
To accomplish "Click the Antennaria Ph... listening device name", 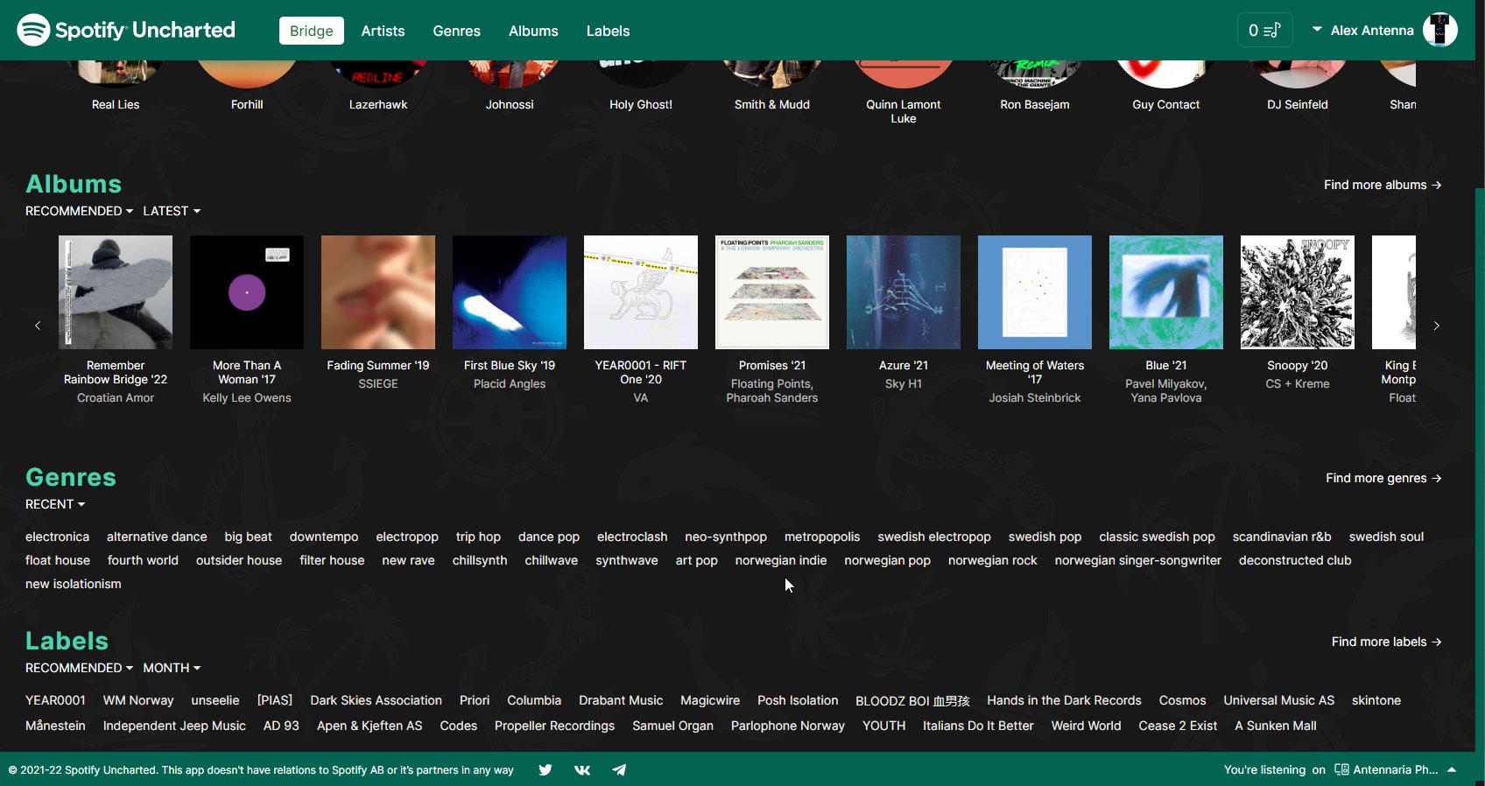I will [1396, 770].
